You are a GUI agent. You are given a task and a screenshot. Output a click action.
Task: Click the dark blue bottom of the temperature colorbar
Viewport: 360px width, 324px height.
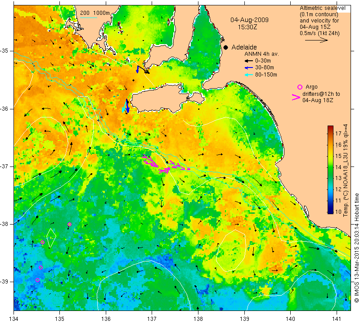coord(330,211)
